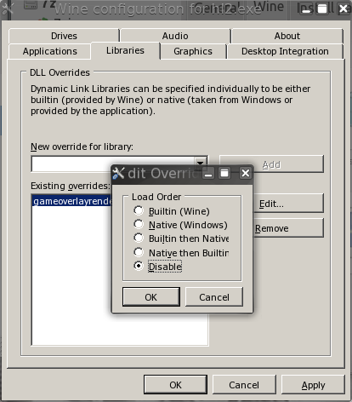Click the new override library input field
352x402 pixels.
tap(113, 164)
